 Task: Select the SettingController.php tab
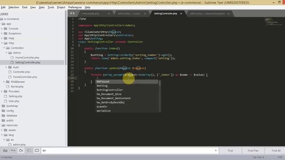[165, 14]
